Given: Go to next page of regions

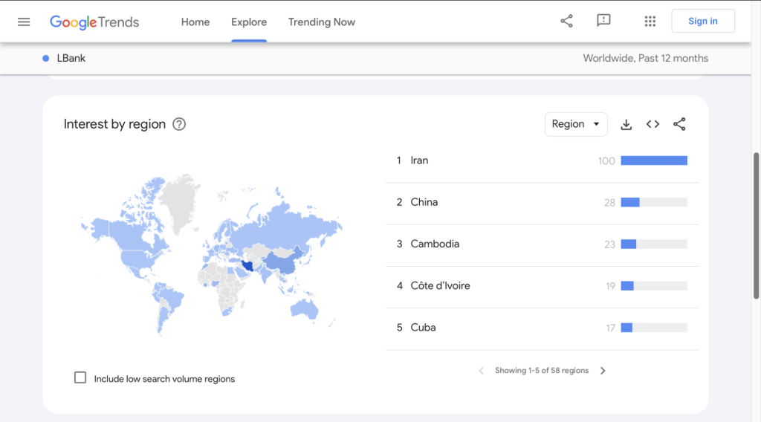Looking at the screenshot, I should tap(603, 371).
